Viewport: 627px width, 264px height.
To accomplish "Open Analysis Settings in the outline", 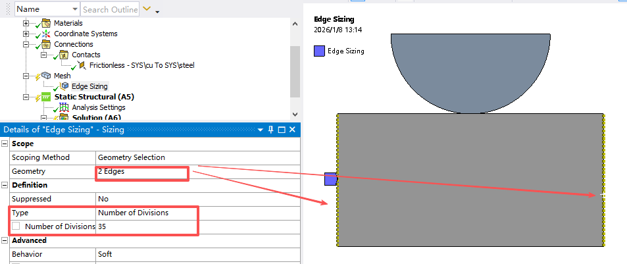I will pos(99,107).
